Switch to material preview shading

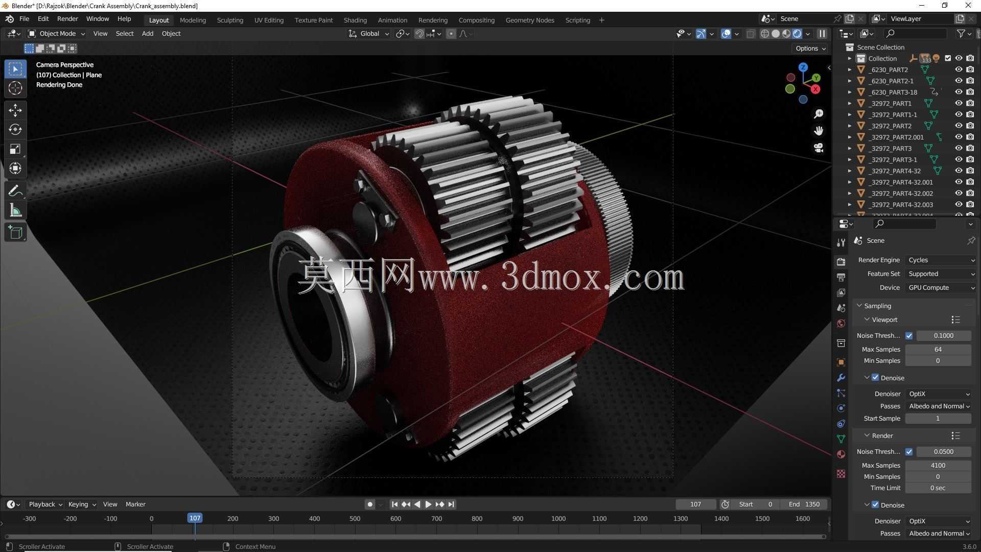click(x=786, y=34)
